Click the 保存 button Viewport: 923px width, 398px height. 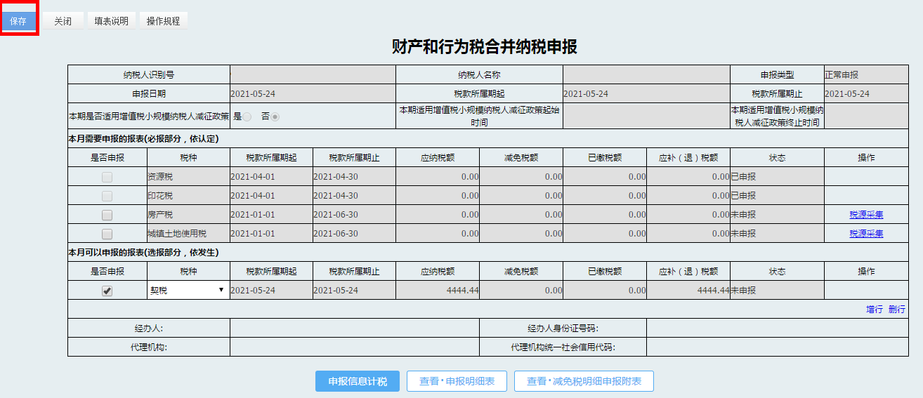19,21
